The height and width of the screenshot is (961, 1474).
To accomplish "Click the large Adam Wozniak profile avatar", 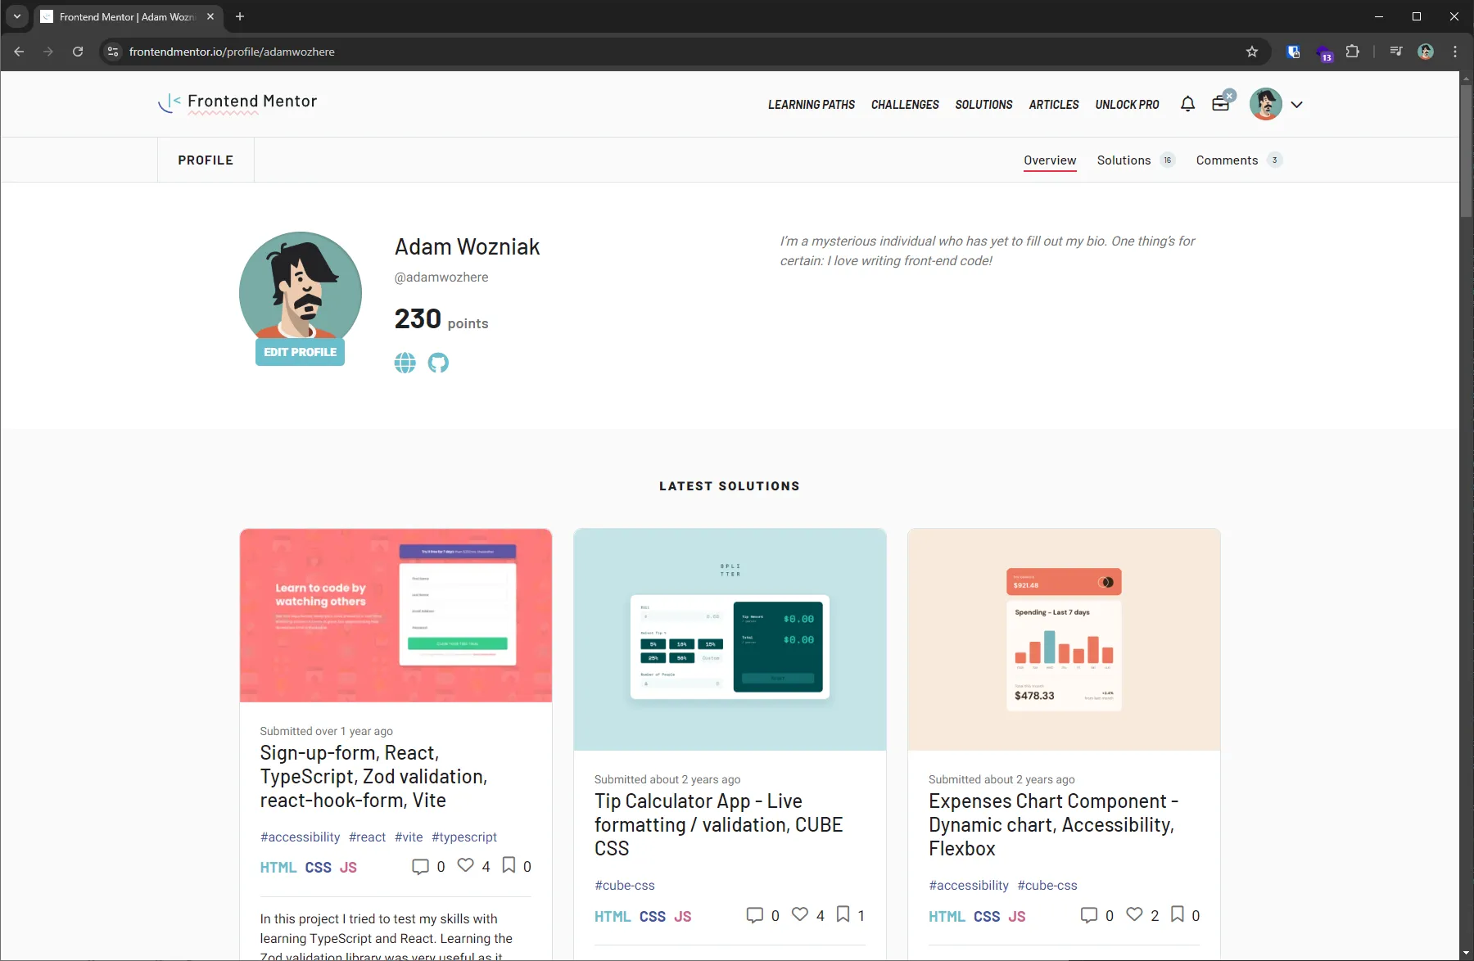I will click(300, 286).
